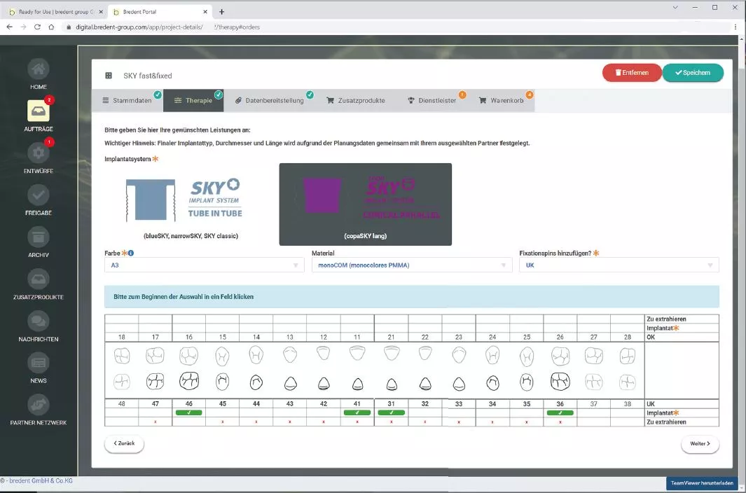Open the FREIGABE checkmark icon
Image resolution: width=746 pixels, height=493 pixels.
39,195
